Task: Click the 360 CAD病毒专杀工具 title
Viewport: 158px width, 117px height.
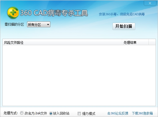Action: point(54,13)
